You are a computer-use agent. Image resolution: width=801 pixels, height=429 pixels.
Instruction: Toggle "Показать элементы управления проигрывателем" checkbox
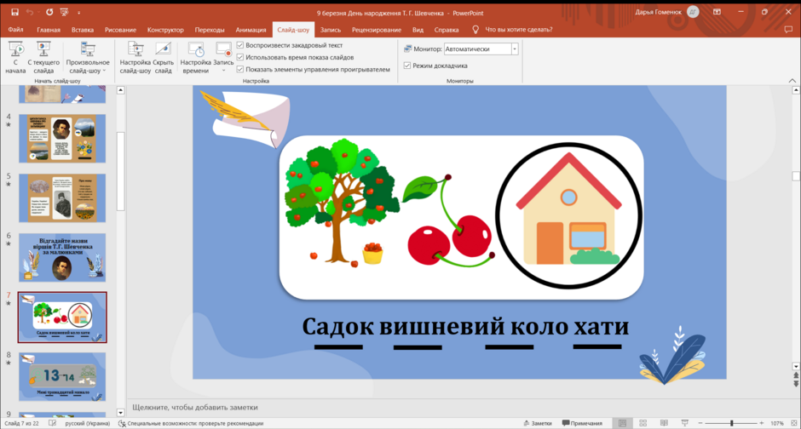click(240, 70)
